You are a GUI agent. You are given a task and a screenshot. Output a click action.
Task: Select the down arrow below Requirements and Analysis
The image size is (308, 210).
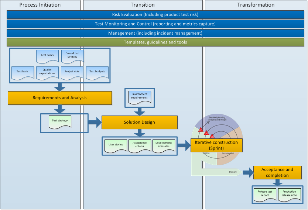click(60, 109)
